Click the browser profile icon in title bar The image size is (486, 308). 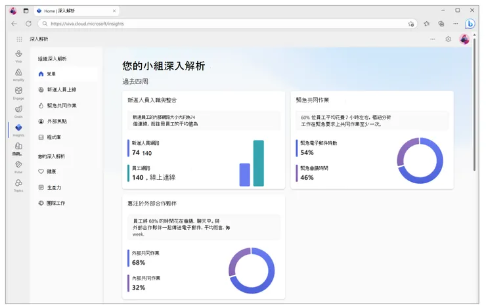pos(13,11)
